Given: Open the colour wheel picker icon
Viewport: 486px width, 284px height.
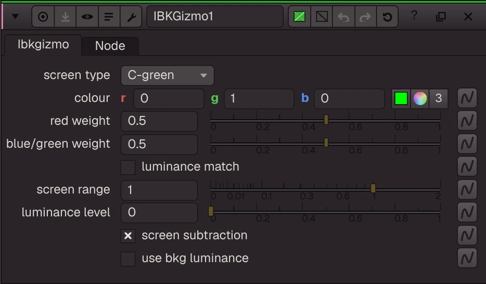Looking at the screenshot, I should (420, 98).
